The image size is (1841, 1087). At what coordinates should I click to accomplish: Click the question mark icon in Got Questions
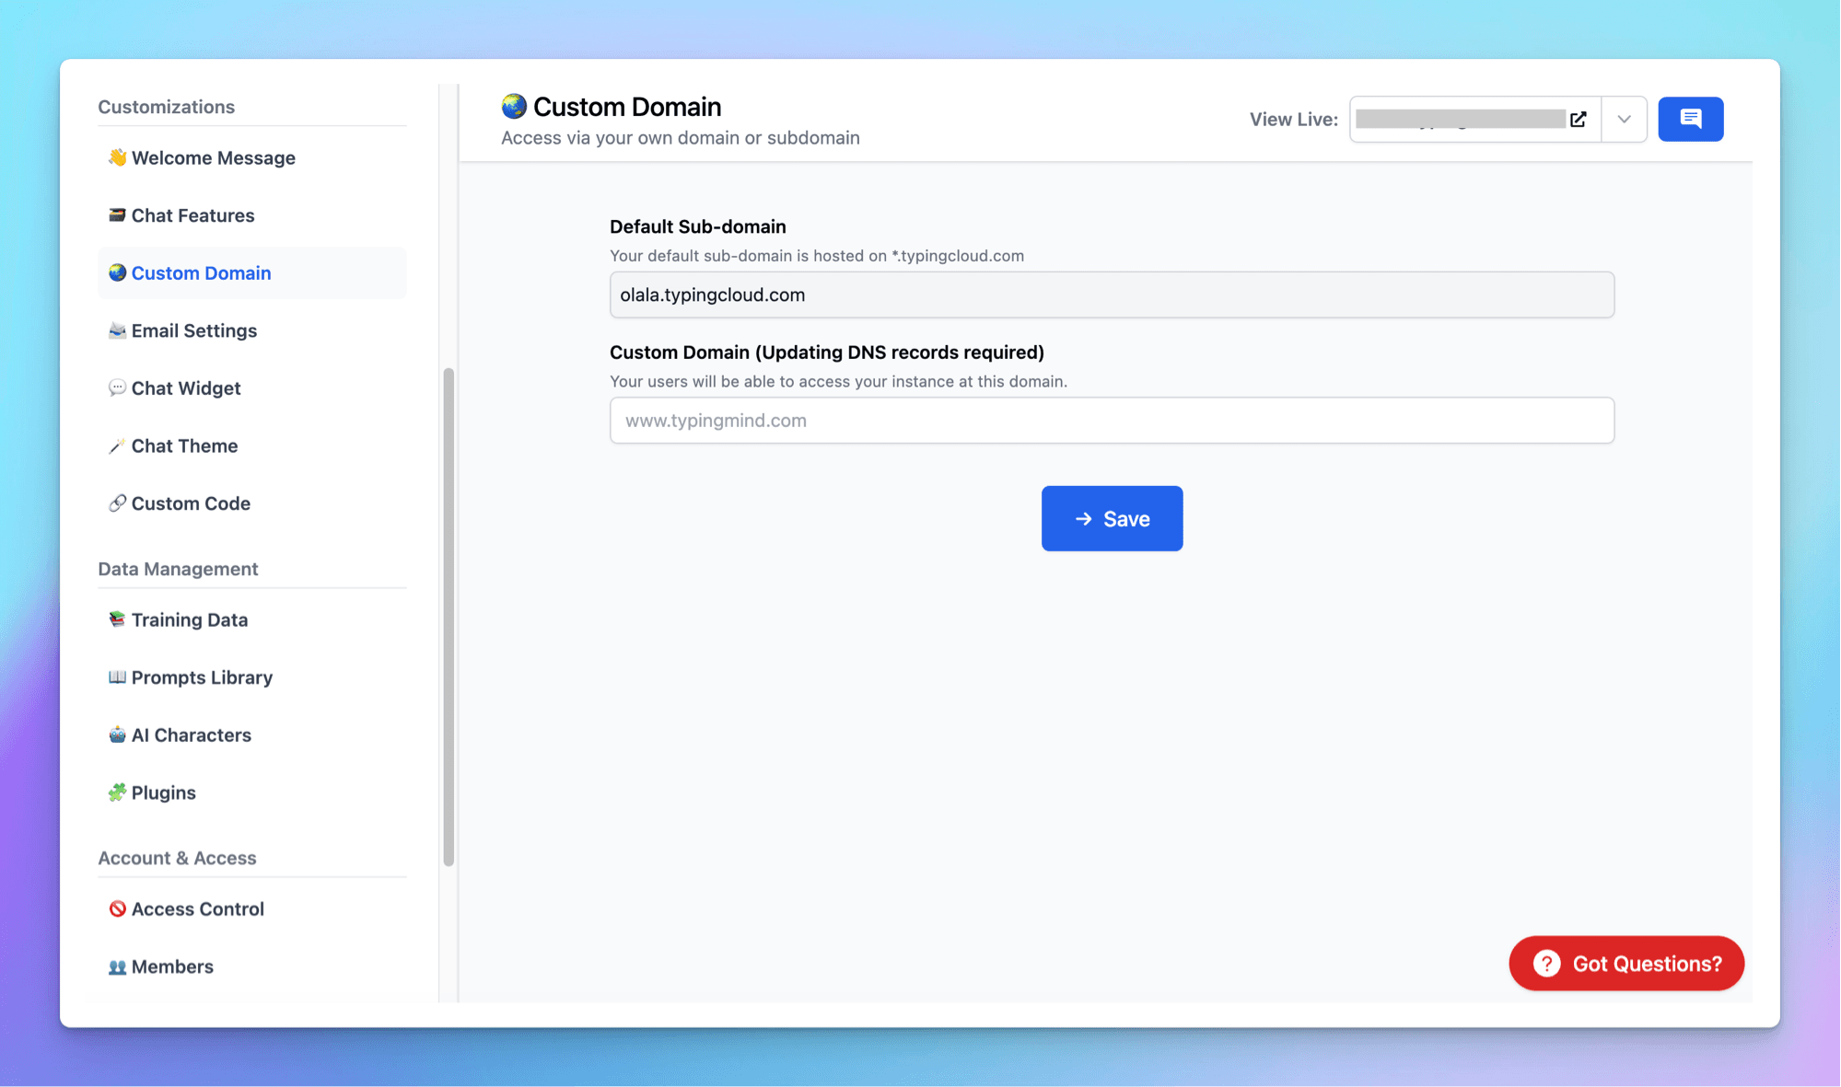(x=1546, y=964)
